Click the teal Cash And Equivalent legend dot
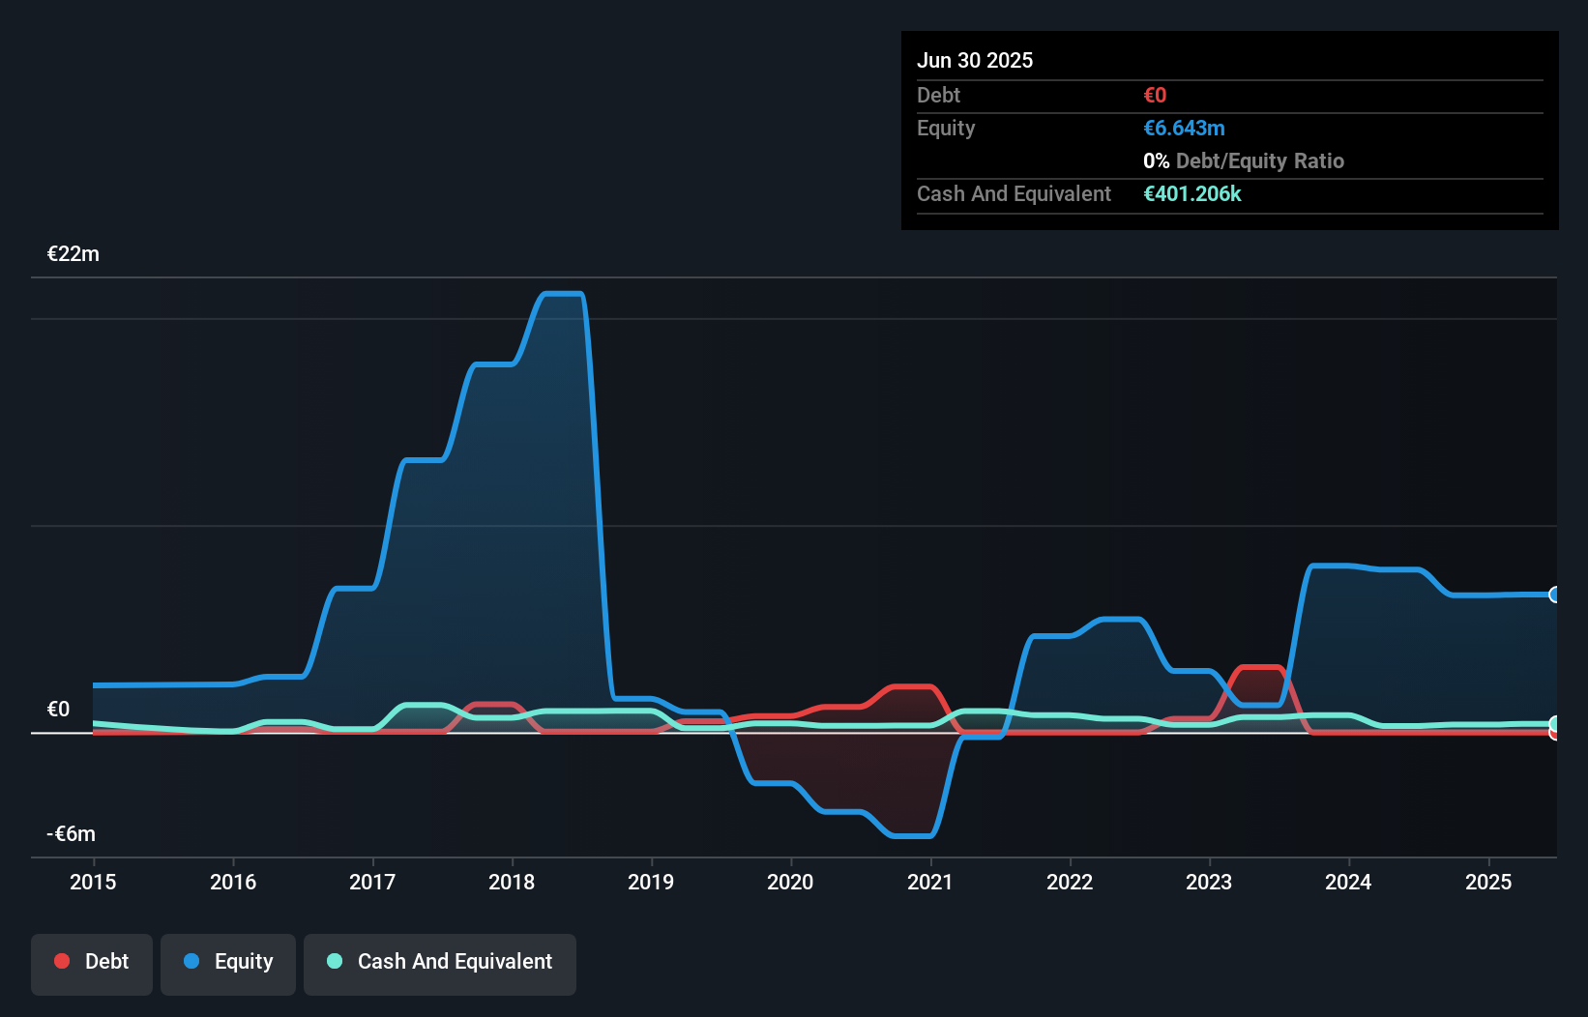 (334, 961)
